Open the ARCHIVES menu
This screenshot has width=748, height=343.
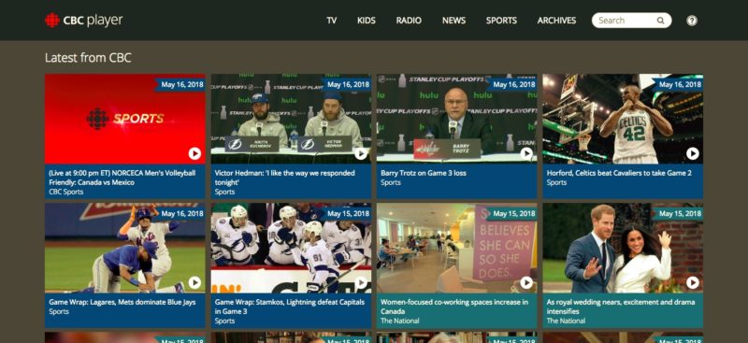click(x=556, y=21)
